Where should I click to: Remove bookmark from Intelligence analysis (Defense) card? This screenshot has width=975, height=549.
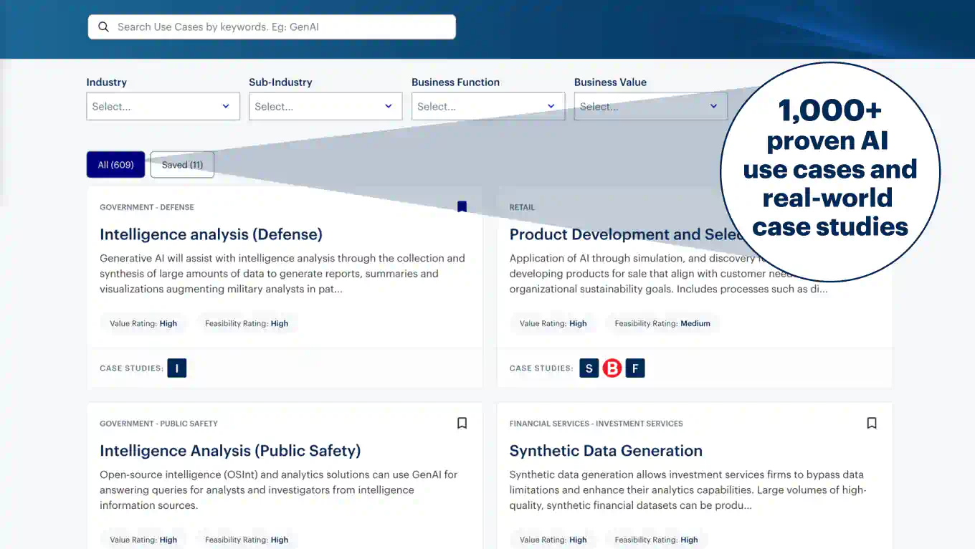[x=462, y=206]
